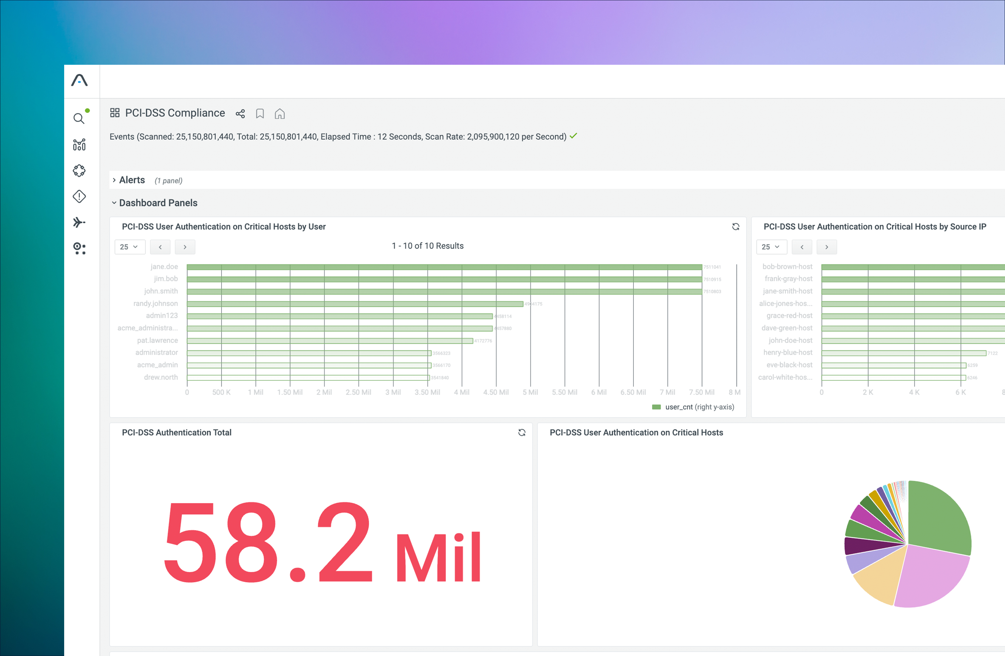This screenshot has height=656, width=1005.
Task: Bookmark the PCI-DSS Compliance dashboard
Action: tap(260, 114)
